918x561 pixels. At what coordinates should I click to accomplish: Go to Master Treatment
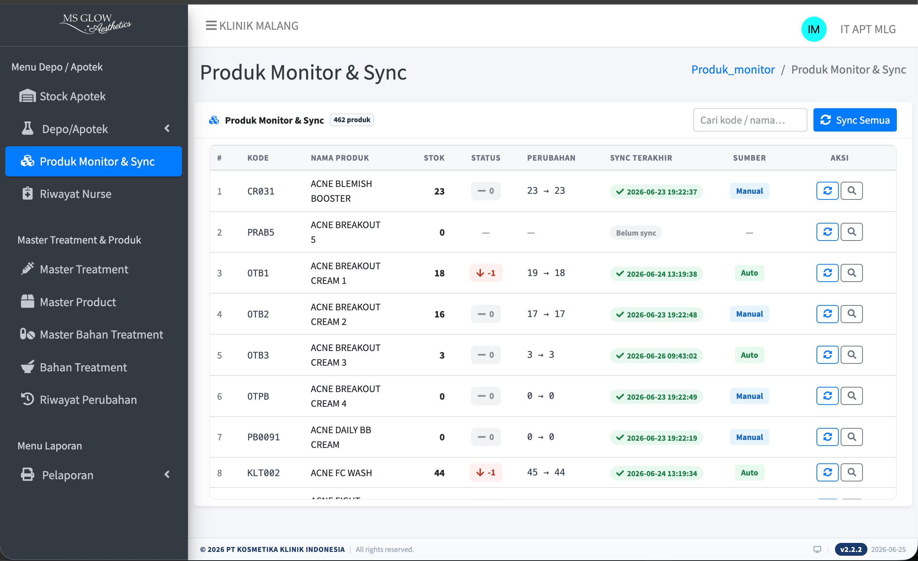(94, 269)
